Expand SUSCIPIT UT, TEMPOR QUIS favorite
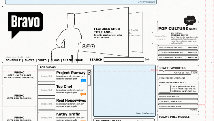This screenshot has height=121, width=214. pos(178,101)
